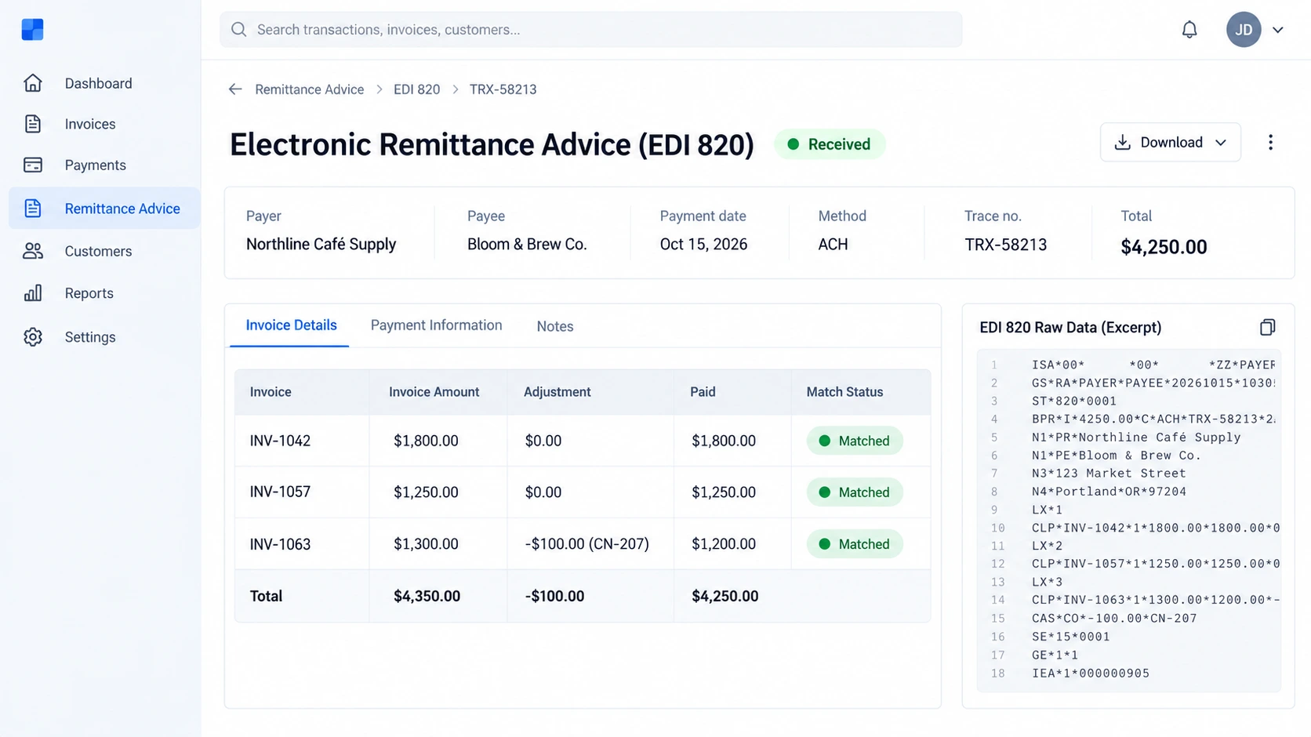Open Dashboard via its home icon
The height and width of the screenshot is (737, 1311).
[x=33, y=83]
